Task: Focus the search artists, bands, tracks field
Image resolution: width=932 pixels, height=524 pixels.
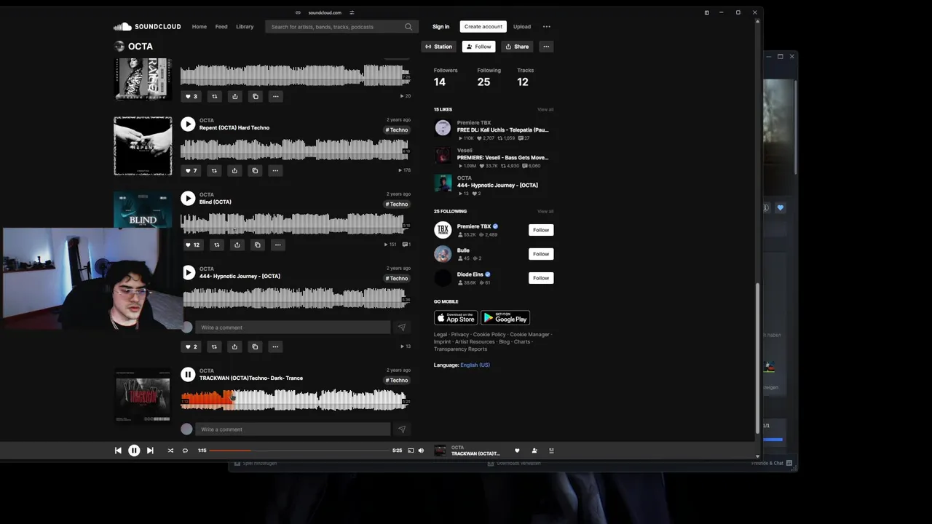Action: (x=342, y=27)
